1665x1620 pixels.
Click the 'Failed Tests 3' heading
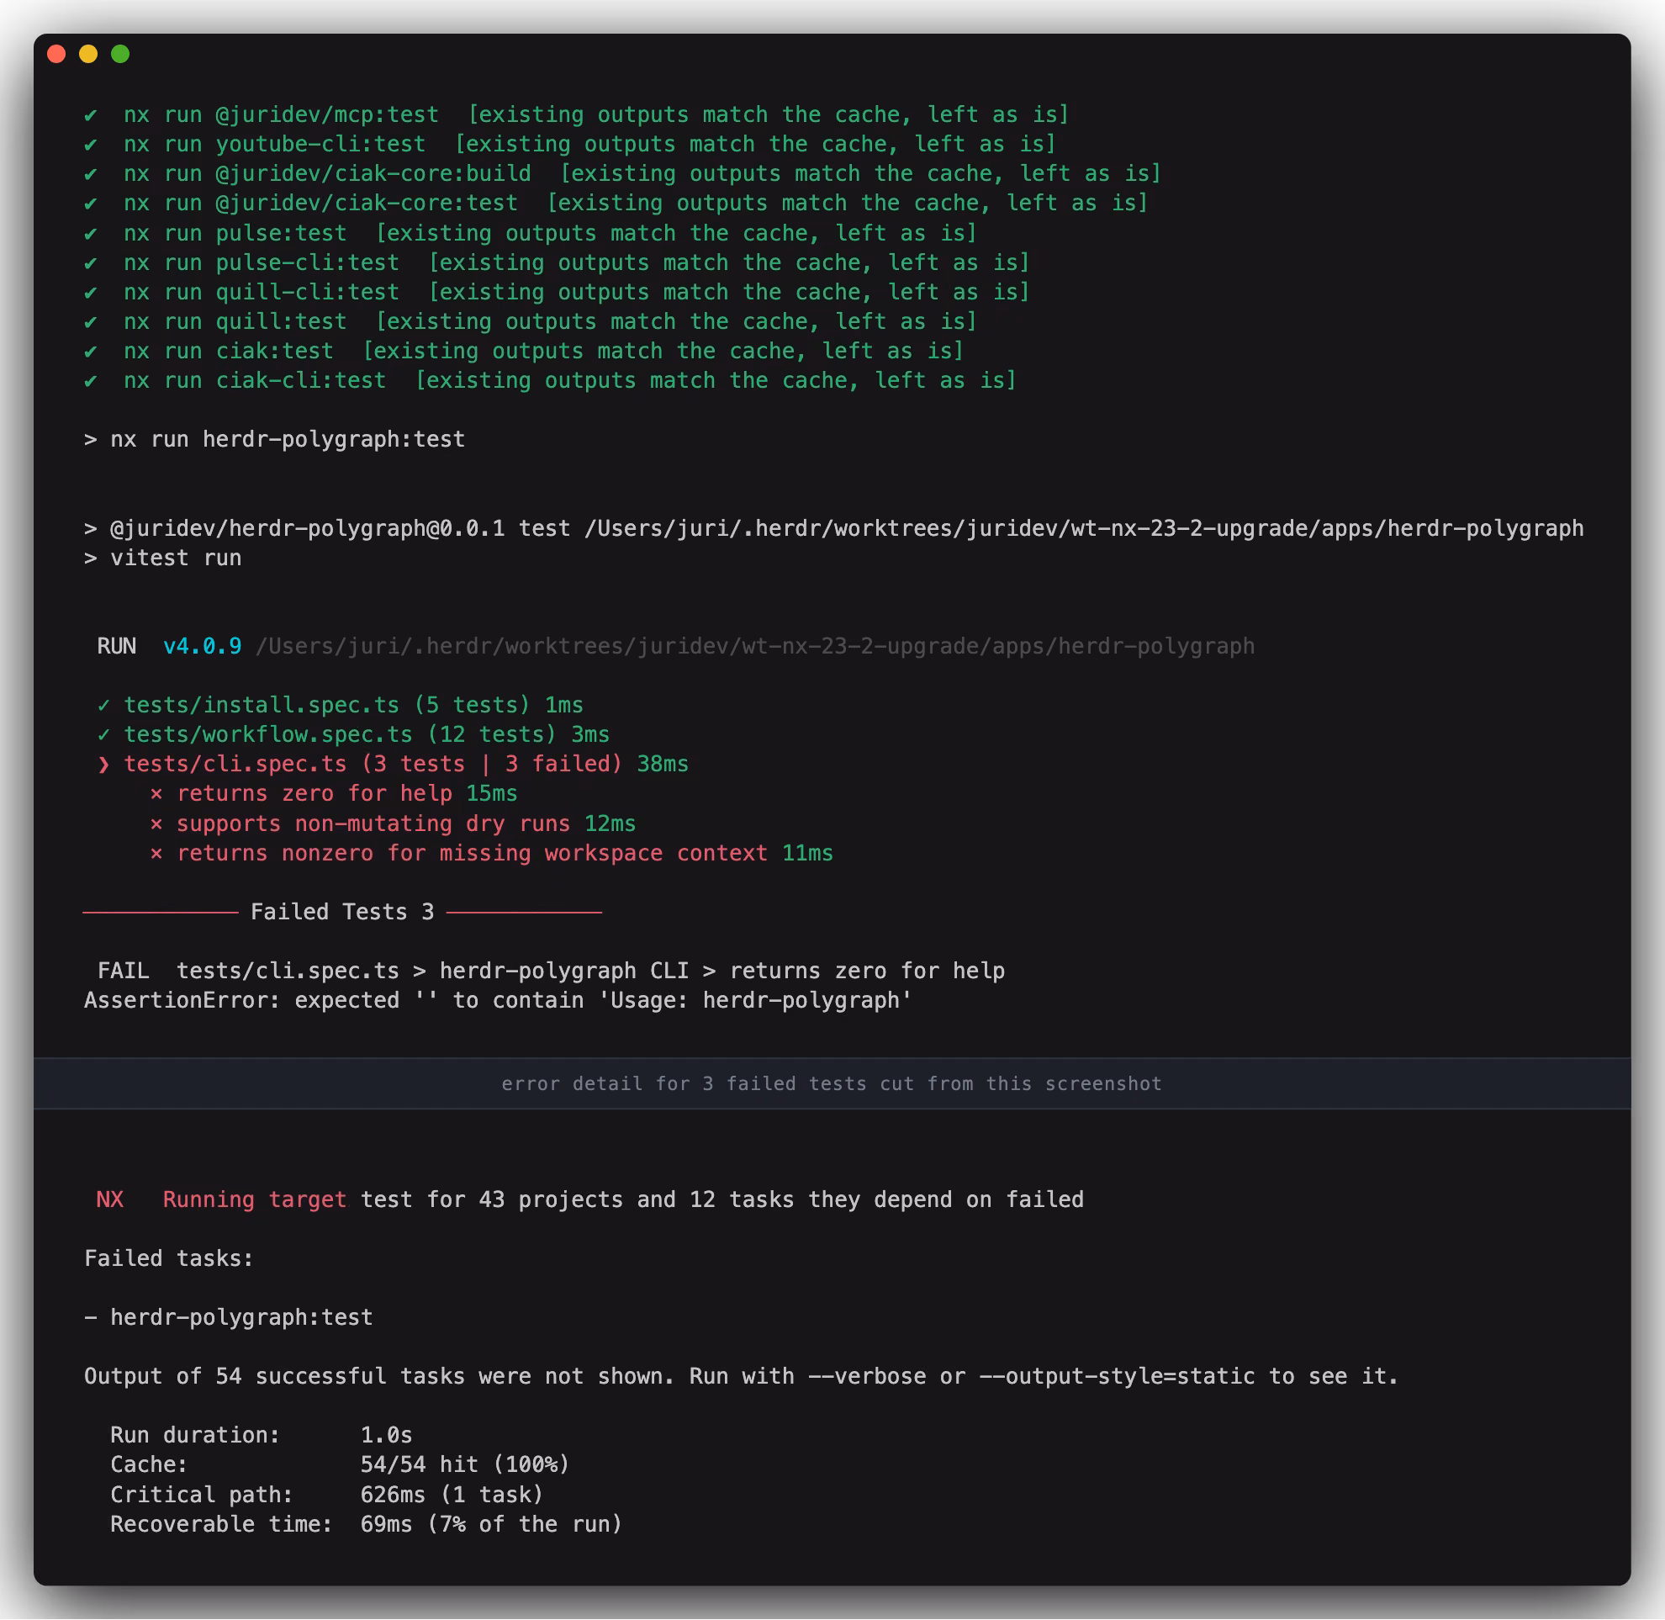coord(342,912)
